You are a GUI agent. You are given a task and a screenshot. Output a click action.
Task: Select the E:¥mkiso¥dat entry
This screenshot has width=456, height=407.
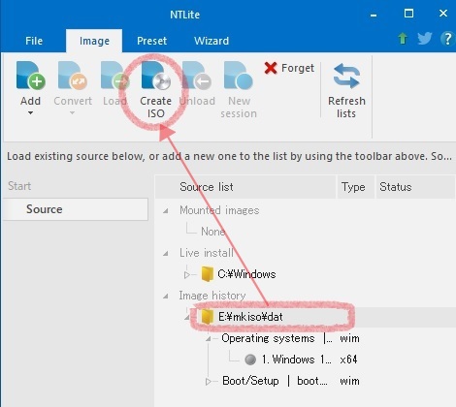pyautogui.click(x=250, y=317)
